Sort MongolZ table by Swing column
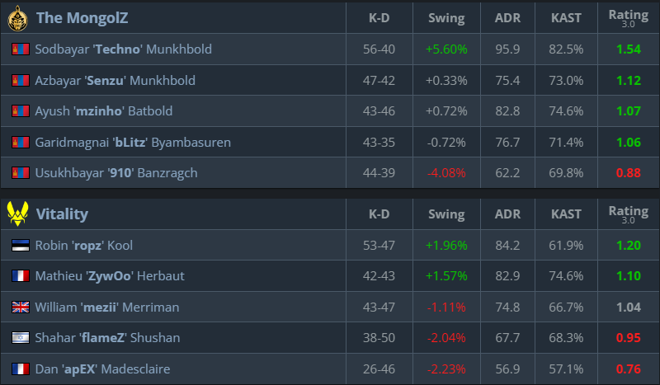 click(446, 17)
